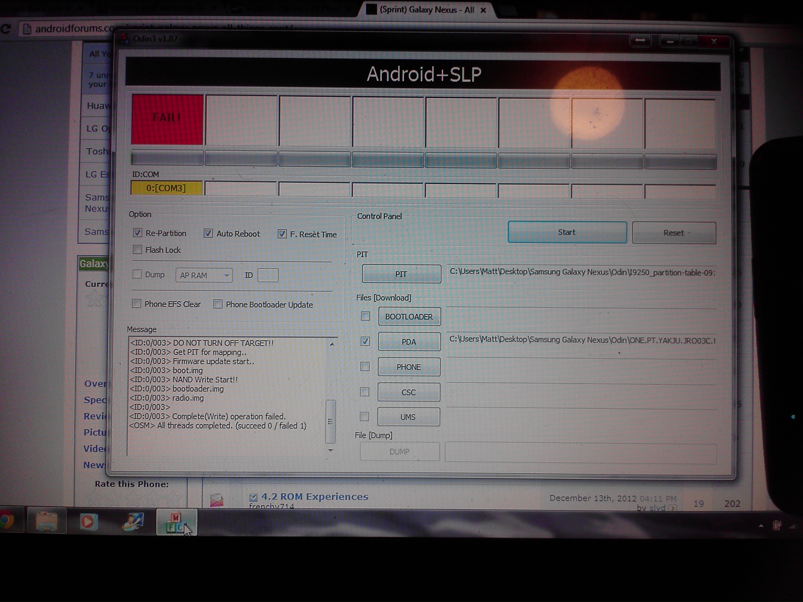Enable the Flash Lock checkbox

[x=138, y=250]
